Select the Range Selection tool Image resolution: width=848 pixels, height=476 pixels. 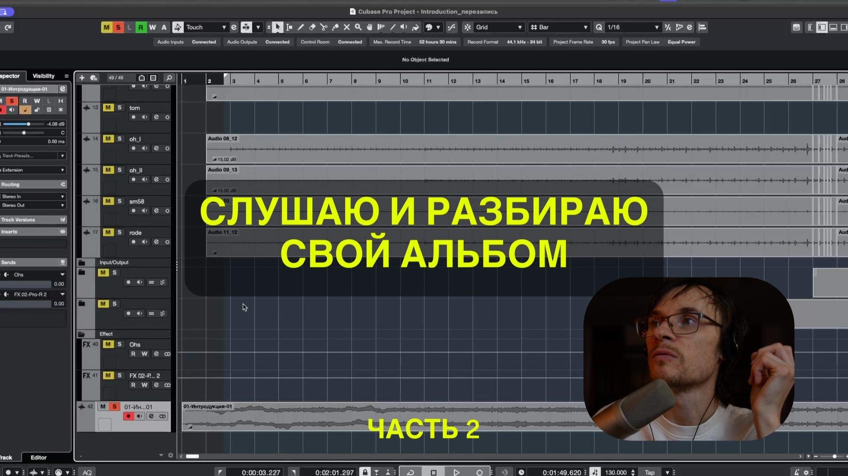click(289, 27)
